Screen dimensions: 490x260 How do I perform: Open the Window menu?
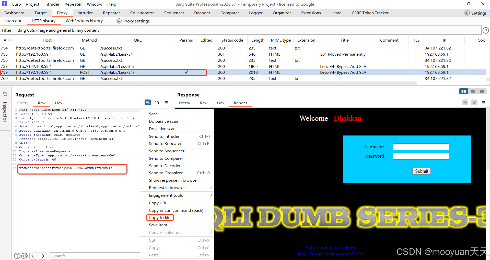(x=94, y=4)
